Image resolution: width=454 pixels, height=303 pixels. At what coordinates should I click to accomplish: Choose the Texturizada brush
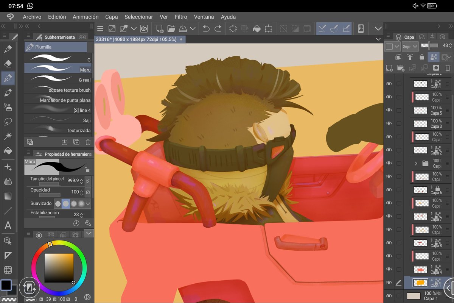coord(58,130)
